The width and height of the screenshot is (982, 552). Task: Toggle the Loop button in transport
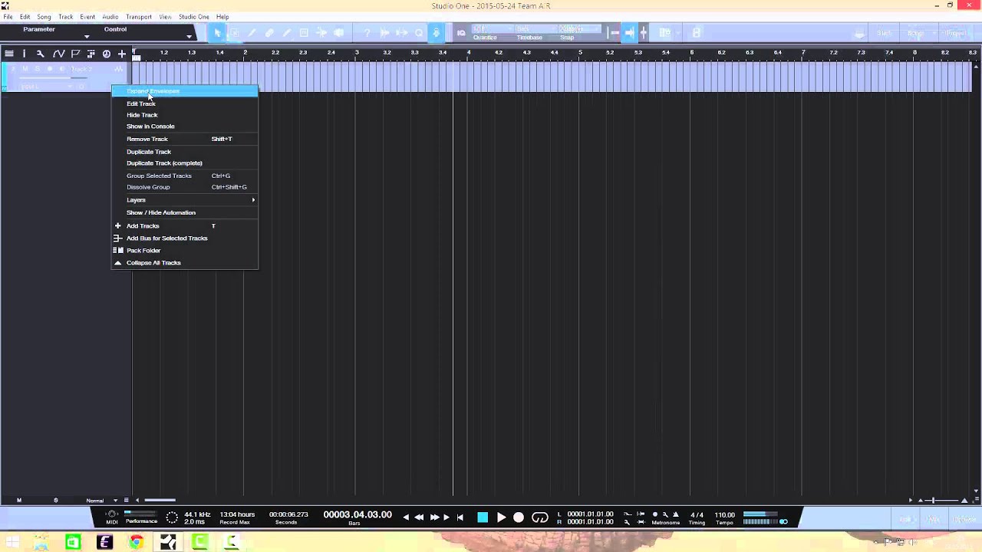(x=540, y=517)
